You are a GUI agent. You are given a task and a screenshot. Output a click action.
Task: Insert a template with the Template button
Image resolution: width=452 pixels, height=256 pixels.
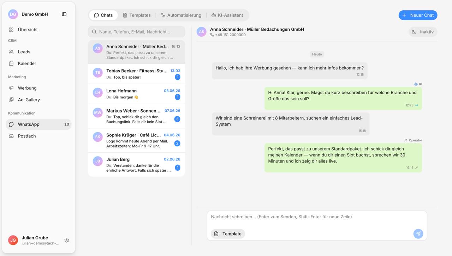pyautogui.click(x=228, y=234)
